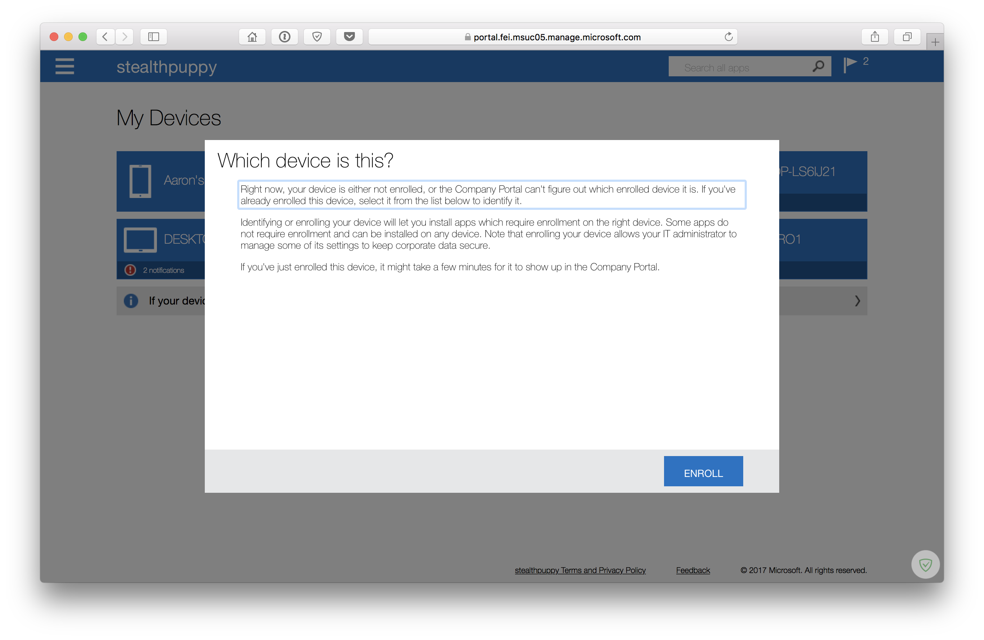
Task: Click the browser forward navigation arrow
Action: tap(125, 37)
